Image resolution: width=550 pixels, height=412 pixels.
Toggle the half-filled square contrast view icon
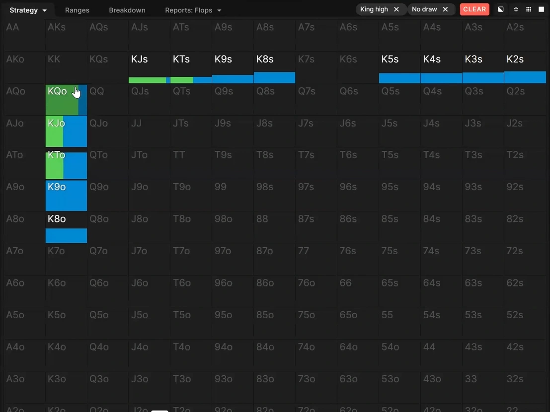point(500,9)
